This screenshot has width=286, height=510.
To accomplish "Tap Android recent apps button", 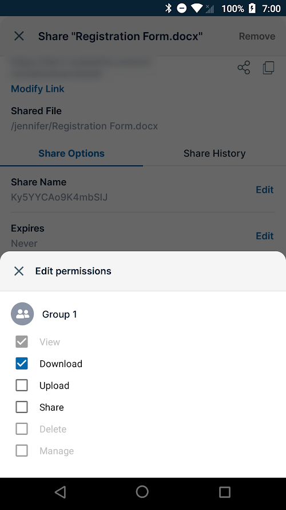I will click(x=225, y=492).
